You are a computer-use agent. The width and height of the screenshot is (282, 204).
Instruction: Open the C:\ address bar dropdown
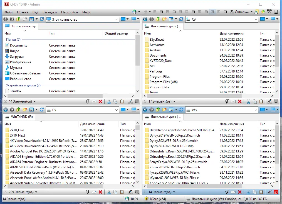pos(256,19)
